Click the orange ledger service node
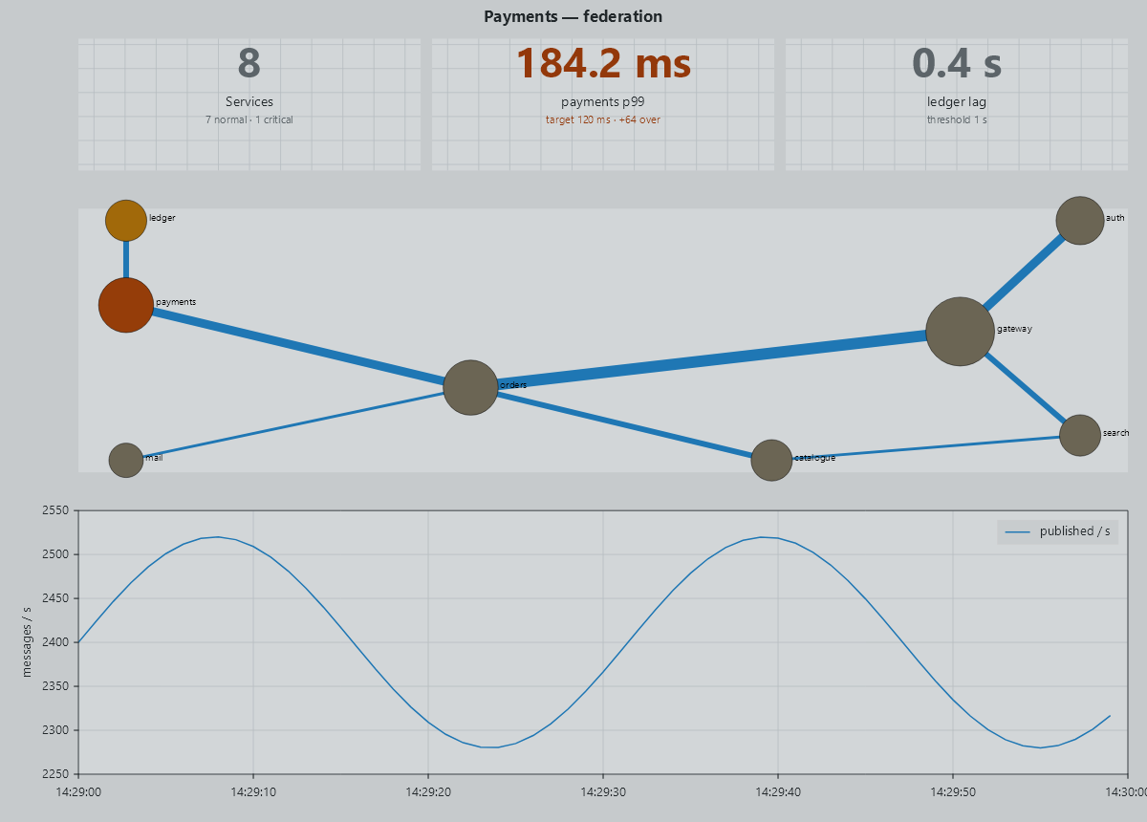Viewport: 1147px width, 822px height. click(125, 221)
